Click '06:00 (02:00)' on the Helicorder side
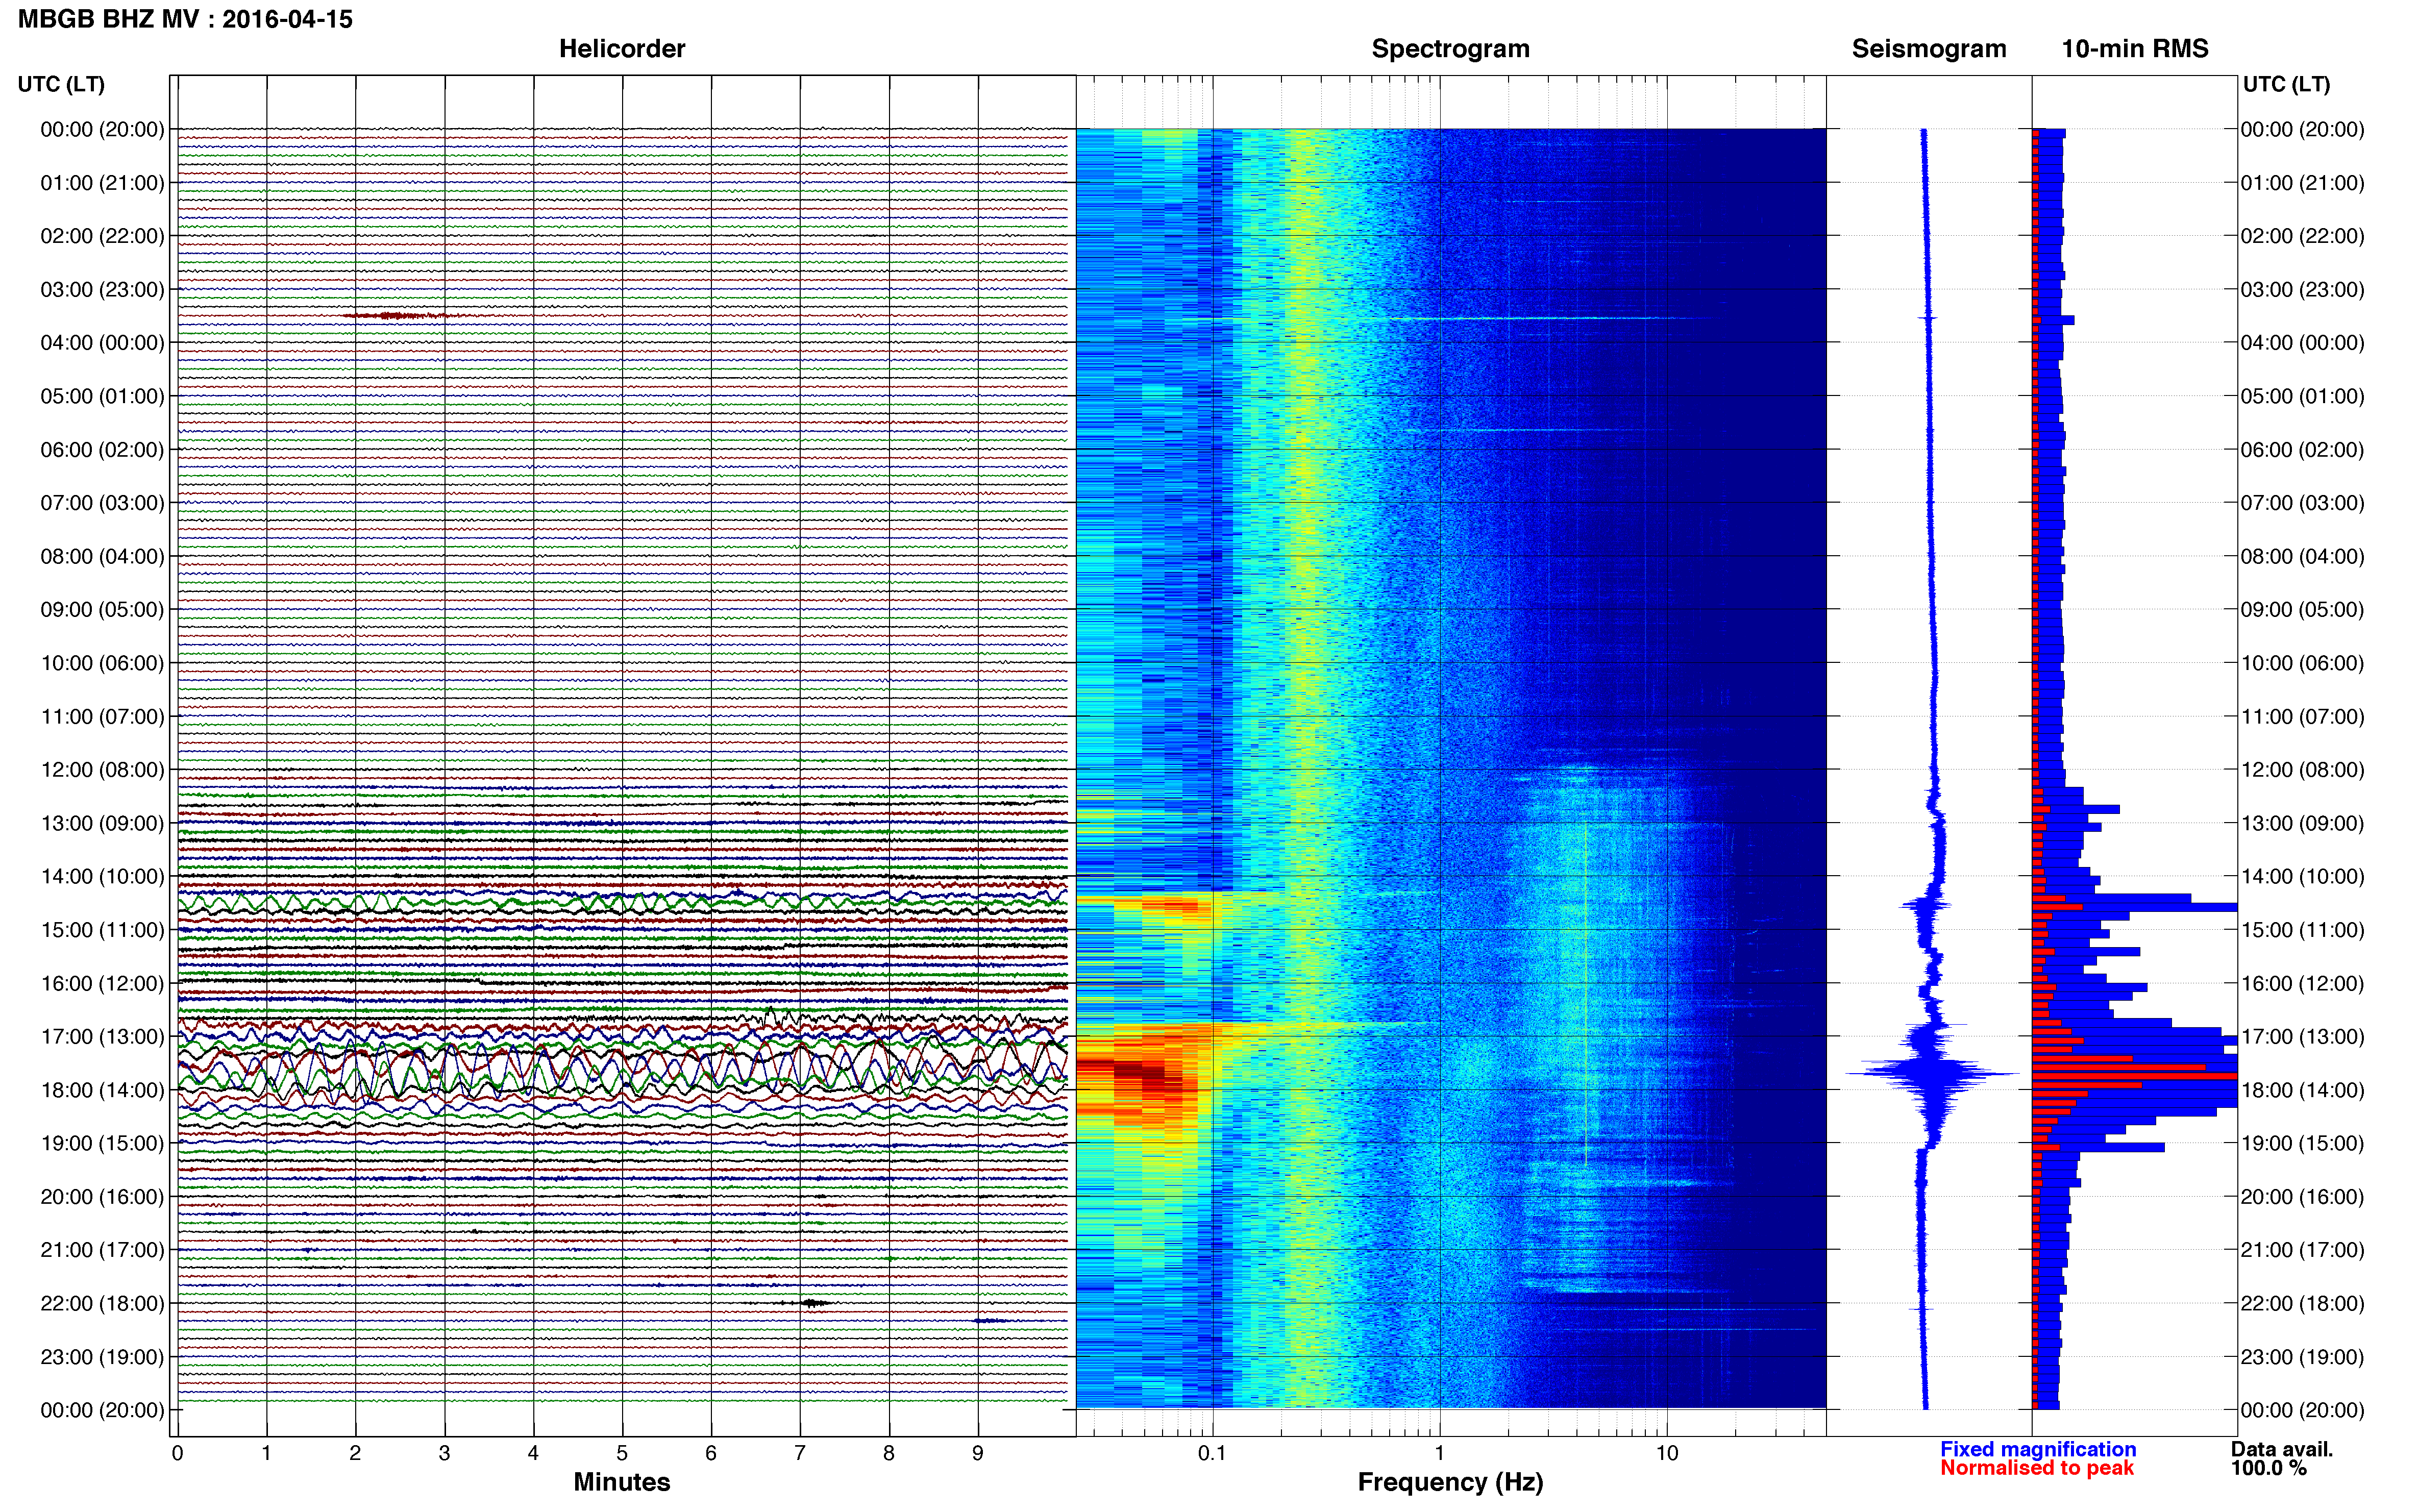2419x1512 pixels. 102,450
